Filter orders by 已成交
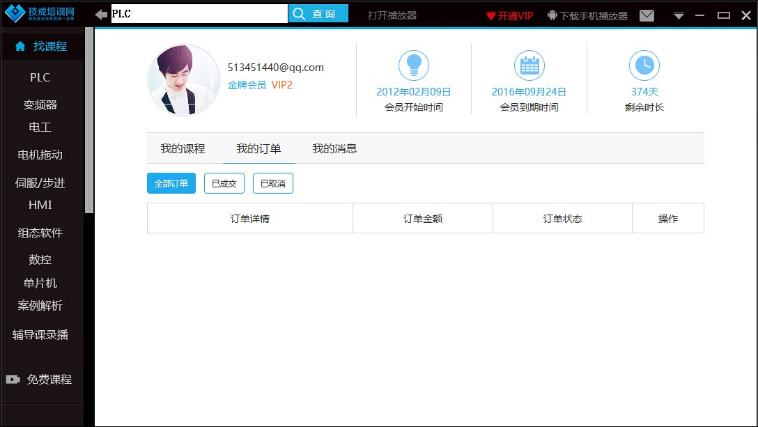The width and height of the screenshot is (758, 427). click(224, 184)
